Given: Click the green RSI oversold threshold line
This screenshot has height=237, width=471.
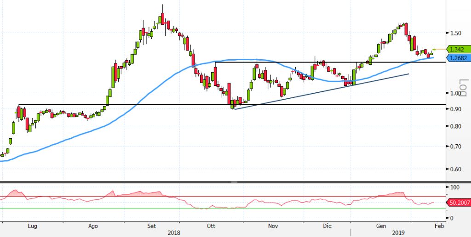Looking at the screenshot, I should (x=138, y=209).
